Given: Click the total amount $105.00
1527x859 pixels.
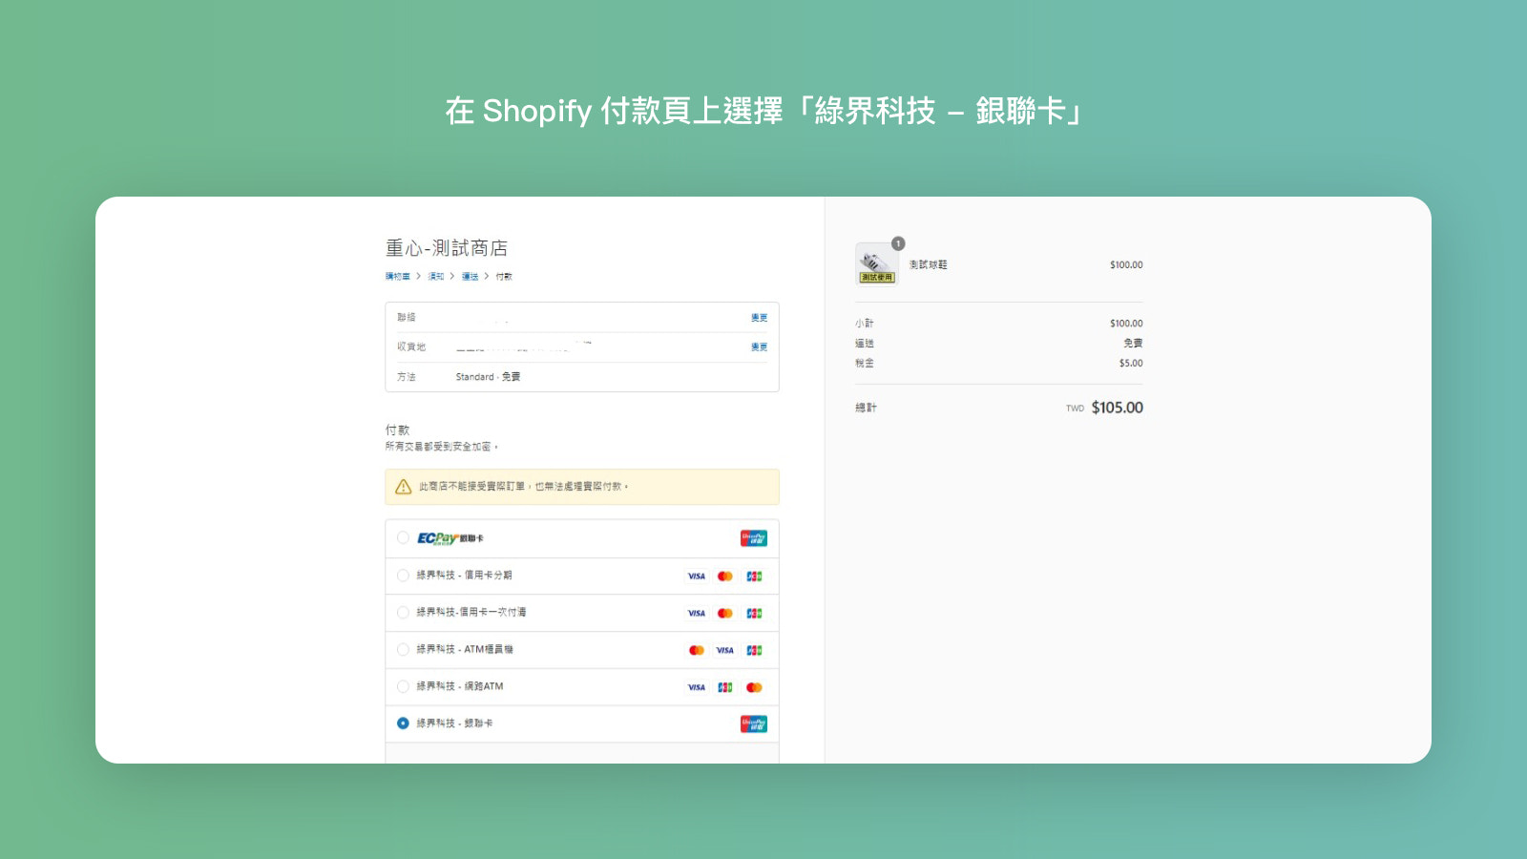Looking at the screenshot, I should pos(1117,408).
